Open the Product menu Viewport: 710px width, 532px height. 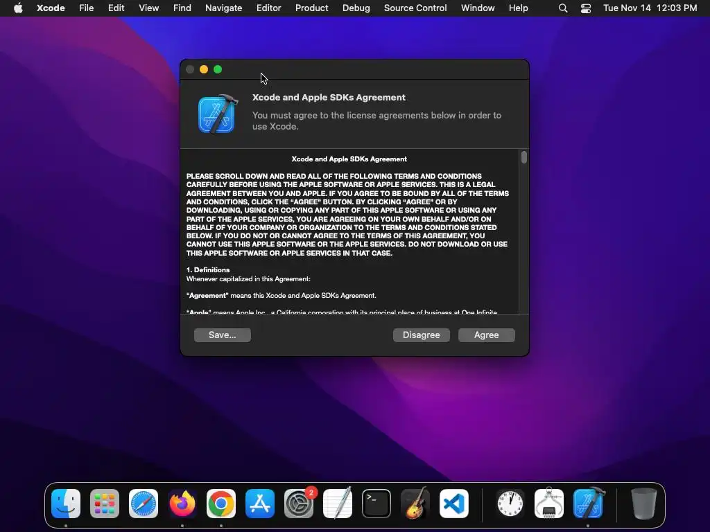pyautogui.click(x=312, y=8)
